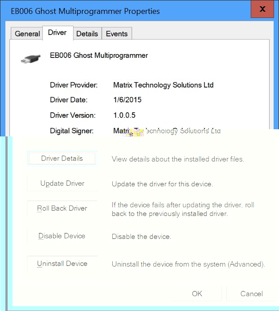Close the Properties window

(x=262, y=9)
